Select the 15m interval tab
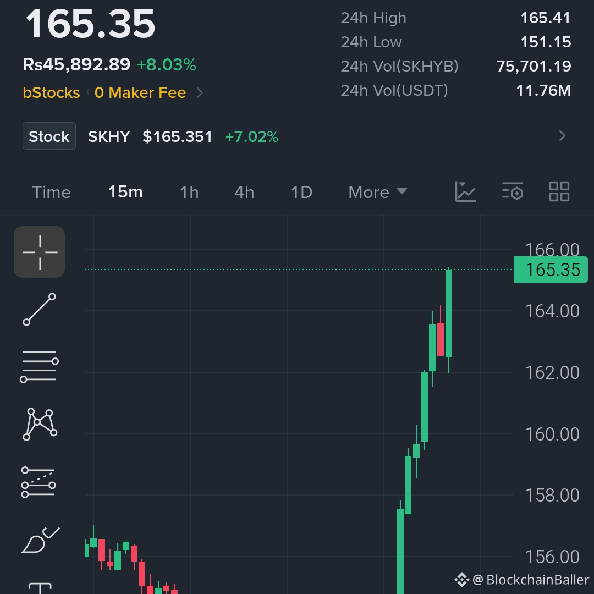The image size is (594, 594). pyautogui.click(x=125, y=192)
